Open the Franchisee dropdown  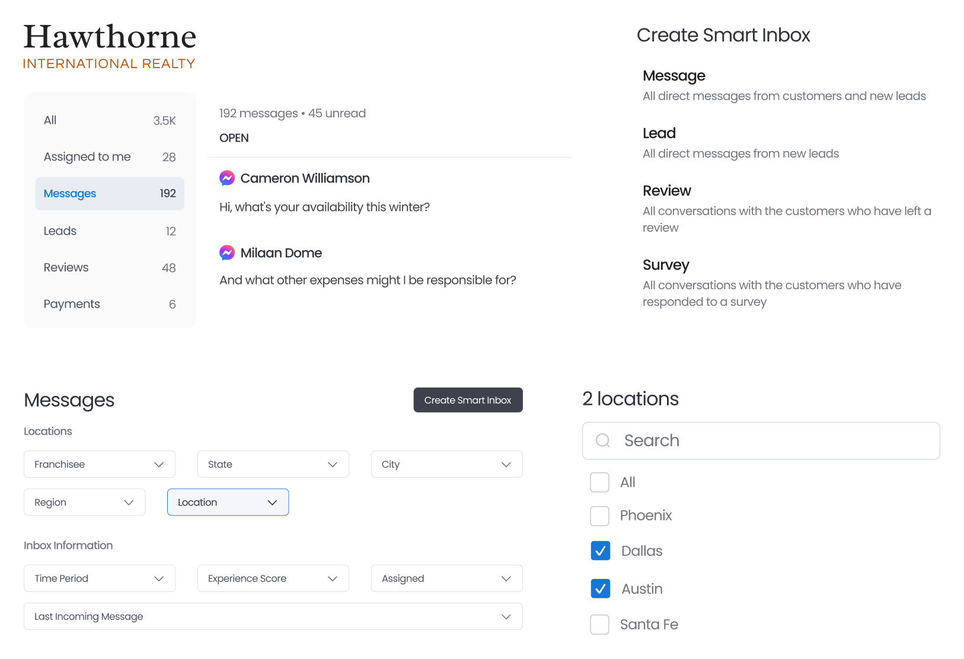(100, 464)
